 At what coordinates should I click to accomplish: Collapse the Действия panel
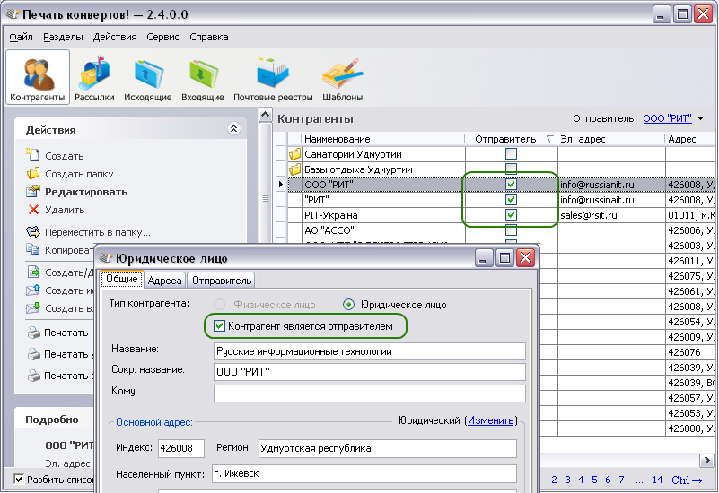234,129
